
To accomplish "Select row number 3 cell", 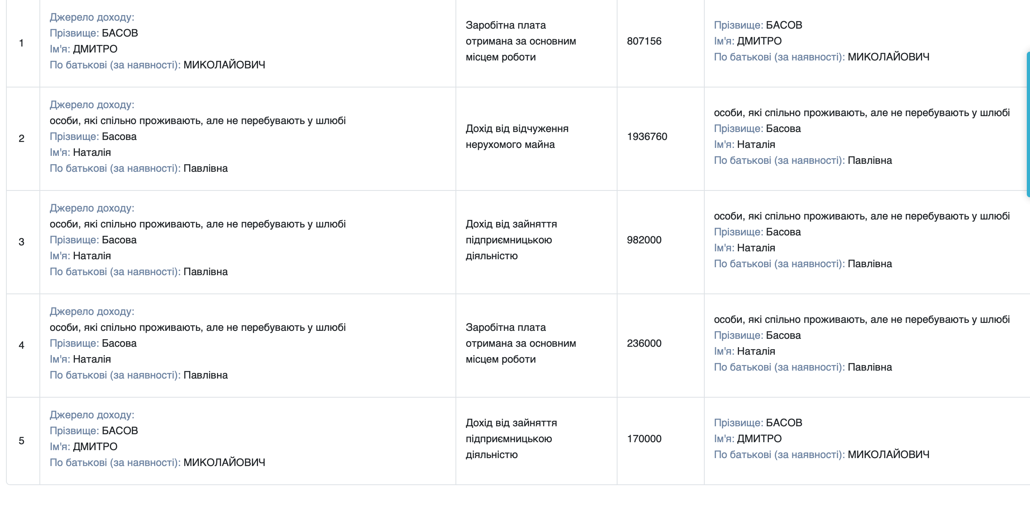I will click(x=21, y=242).
